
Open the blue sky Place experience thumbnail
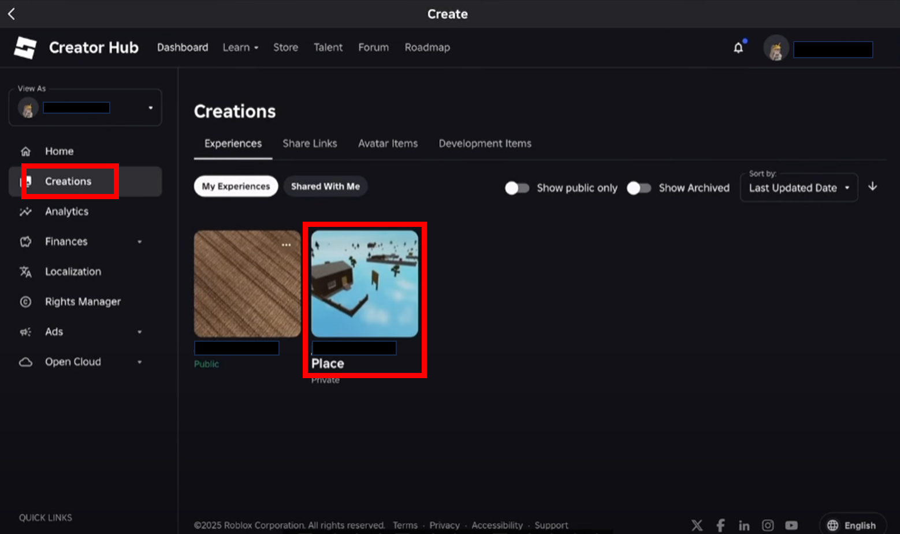pos(365,284)
